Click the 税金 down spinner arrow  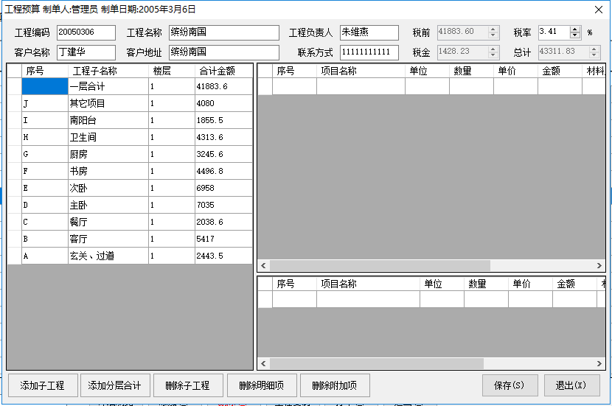pyautogui.click(x=493, y=55)
